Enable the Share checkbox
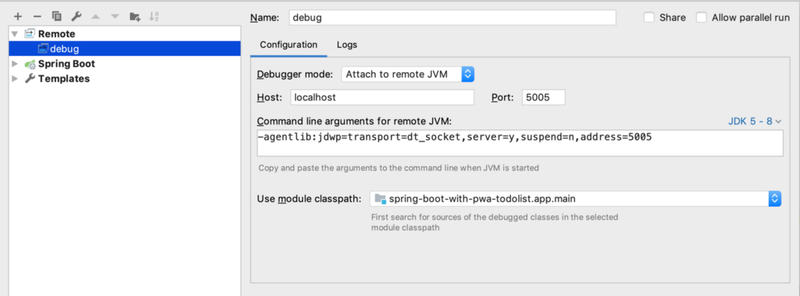 [649, 18]
